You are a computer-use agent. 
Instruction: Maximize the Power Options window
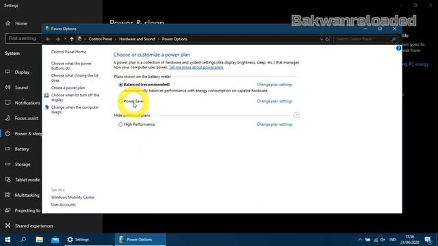point(380,29)
